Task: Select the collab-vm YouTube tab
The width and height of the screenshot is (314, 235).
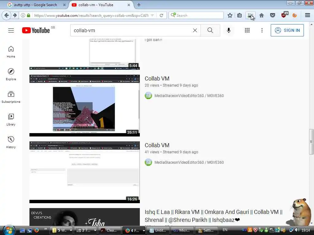Action: [96, 5]
